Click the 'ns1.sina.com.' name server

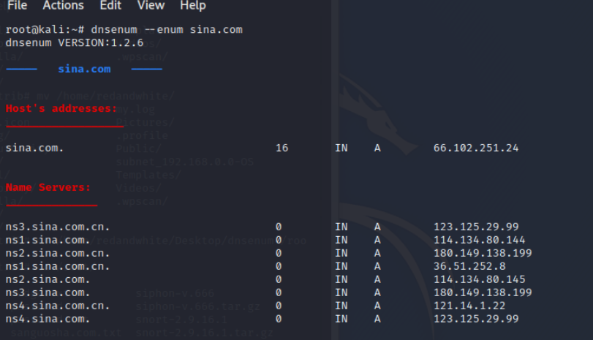pos(48,240)
